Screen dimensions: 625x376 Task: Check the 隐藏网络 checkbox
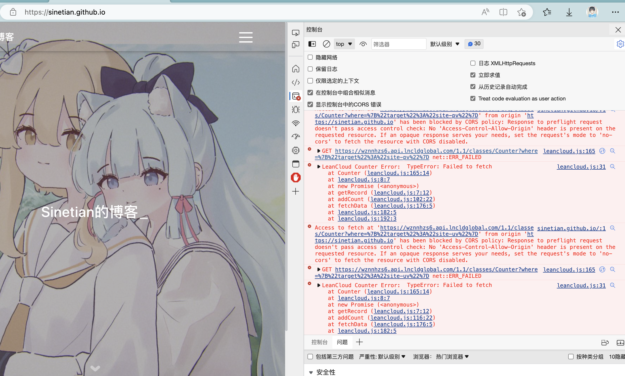pyautogui.click(x=310, y=57)
